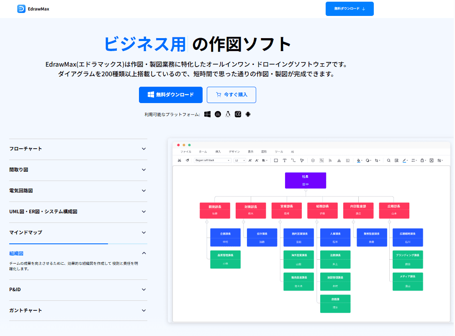Open the lock padlock tool
This screenshot has width=455, height=336.
click(x=423, y=160)
